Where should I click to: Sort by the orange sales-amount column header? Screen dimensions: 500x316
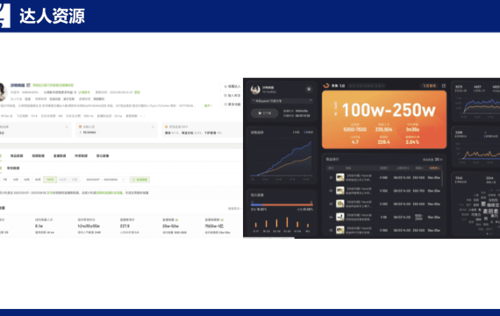[434, 168]
